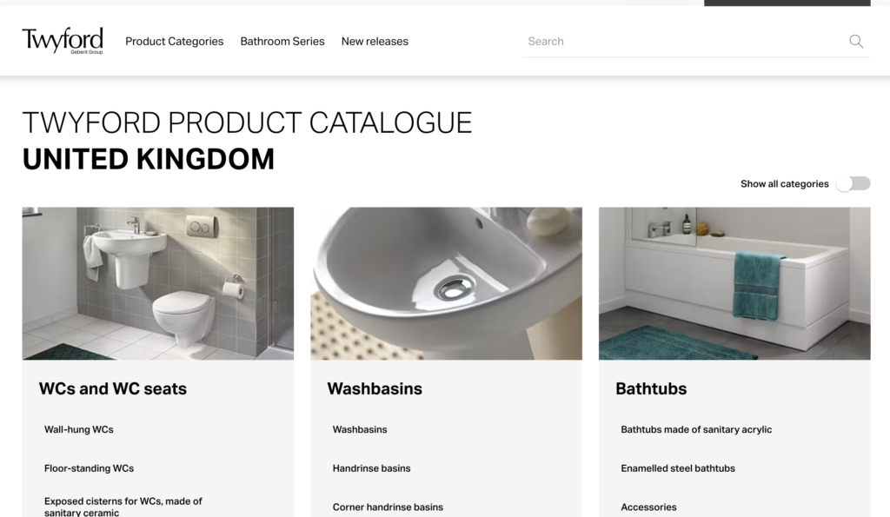Open the Bathroom Series menu
This screenshot has width=890, height=517.
click(x=282, y=42)
